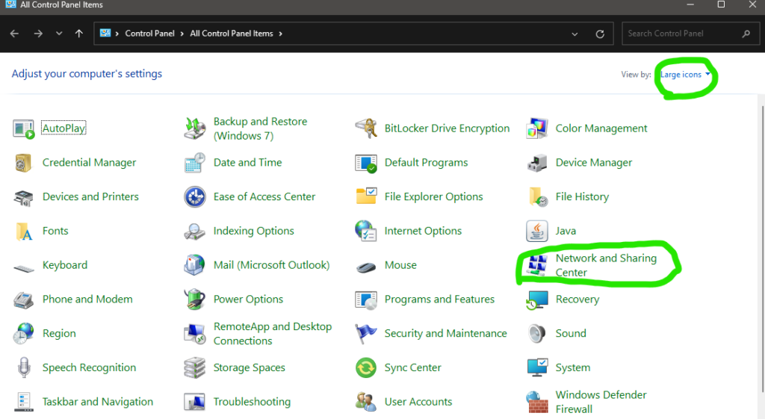Open RemoteApp and Desktop Connections link
Viewport: 765px width, 419px height.
click(272, 334)
